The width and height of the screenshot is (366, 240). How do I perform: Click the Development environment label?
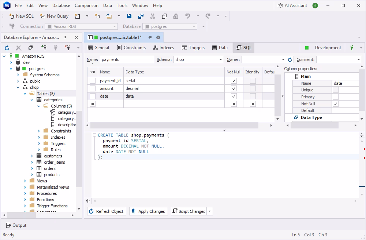328,48
